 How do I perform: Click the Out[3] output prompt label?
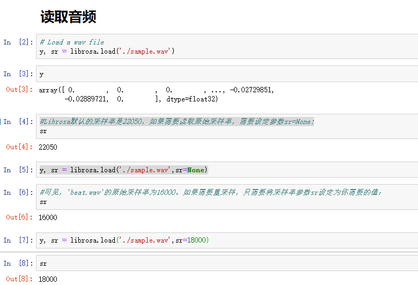coord(19,90)
